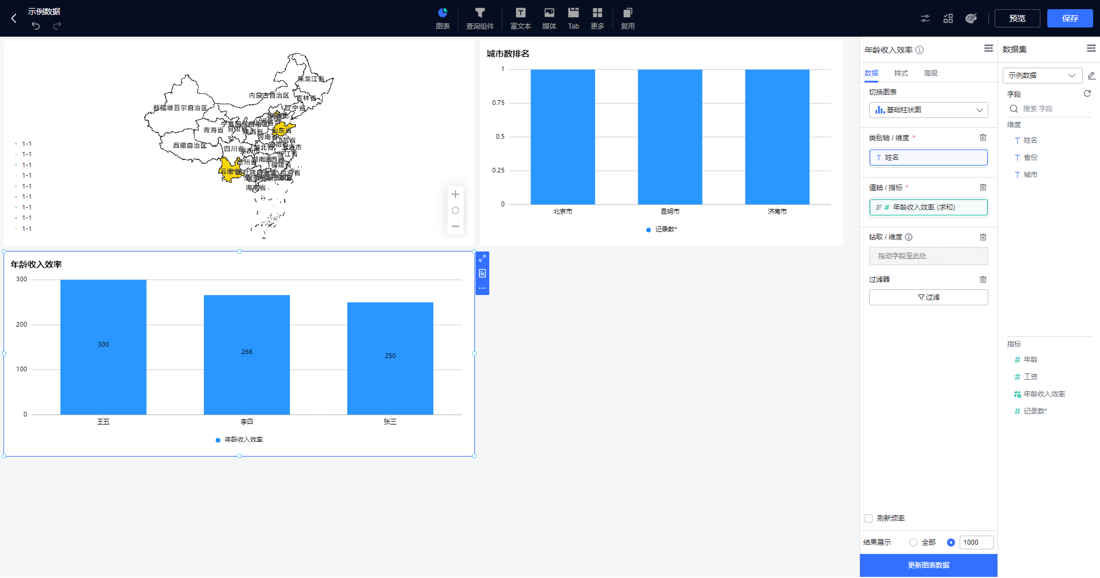Expand the 示例数据 dataset dropdown
This screenshot has width=1100, height=578.
[x=1042, y=76]
